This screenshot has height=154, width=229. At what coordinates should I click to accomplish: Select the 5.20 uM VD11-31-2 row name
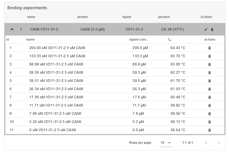point(55,122)
